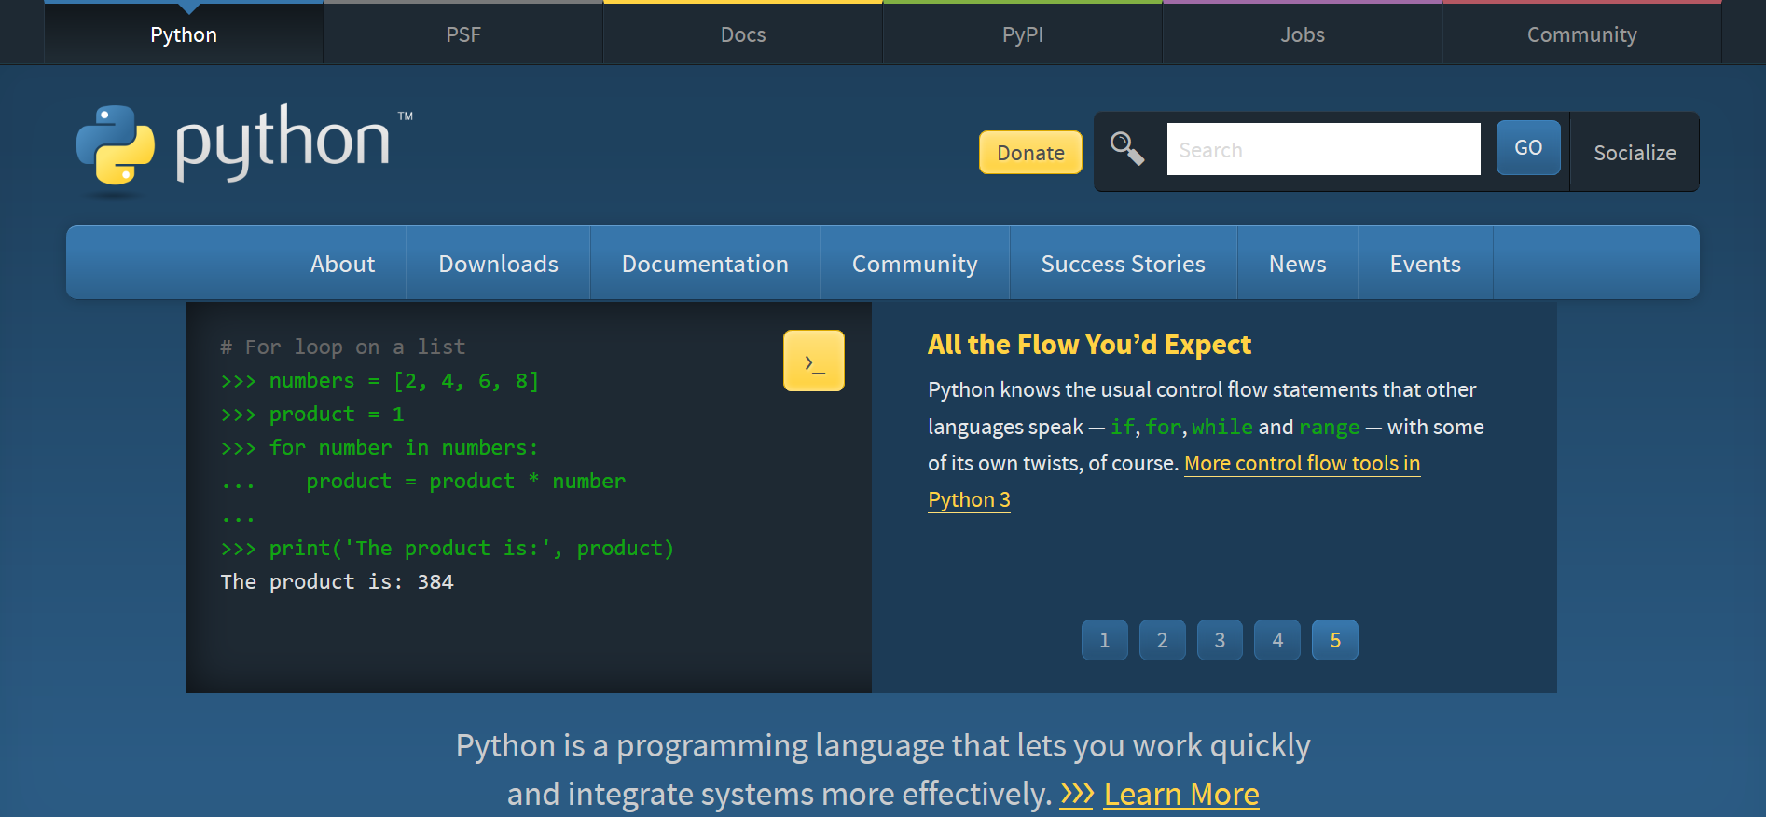Click into the Search input field
This screenshot has height=817, width=1766.
[x=1323, y=149]
